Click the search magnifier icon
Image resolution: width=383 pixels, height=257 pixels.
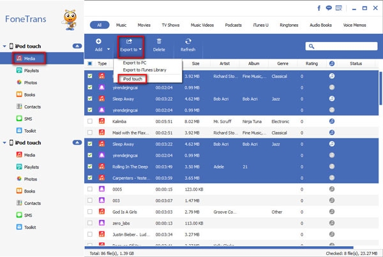click(312, 47)
